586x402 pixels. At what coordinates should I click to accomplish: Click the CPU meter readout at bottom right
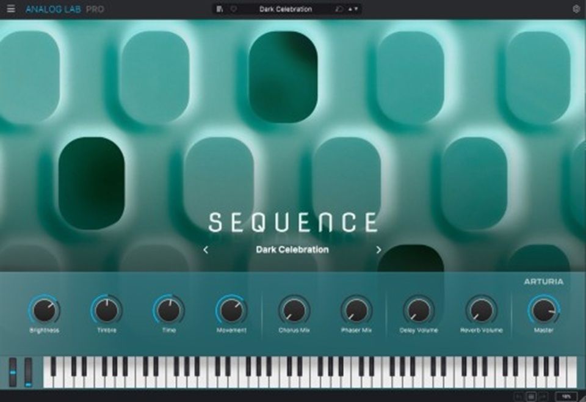pos(566,397)
